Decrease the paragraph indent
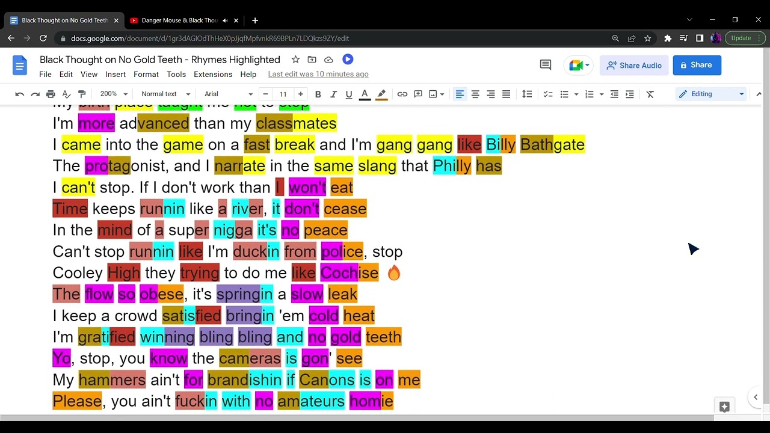770x433 pixels. click(614, 94)
